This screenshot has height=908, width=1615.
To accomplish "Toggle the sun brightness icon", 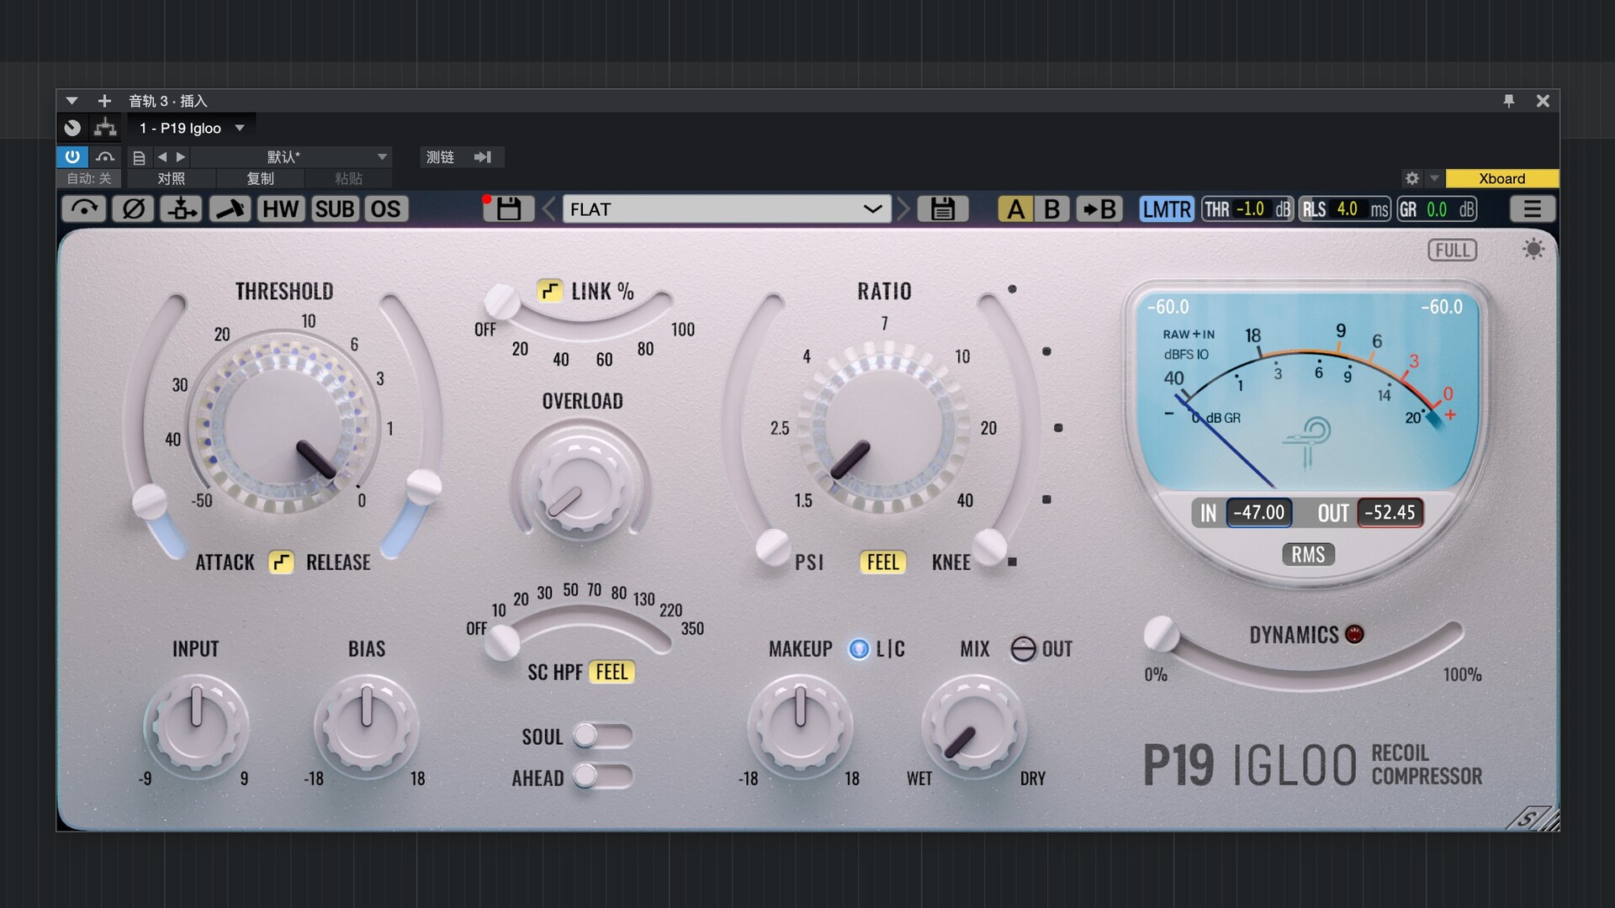I will pos(1533,249).
